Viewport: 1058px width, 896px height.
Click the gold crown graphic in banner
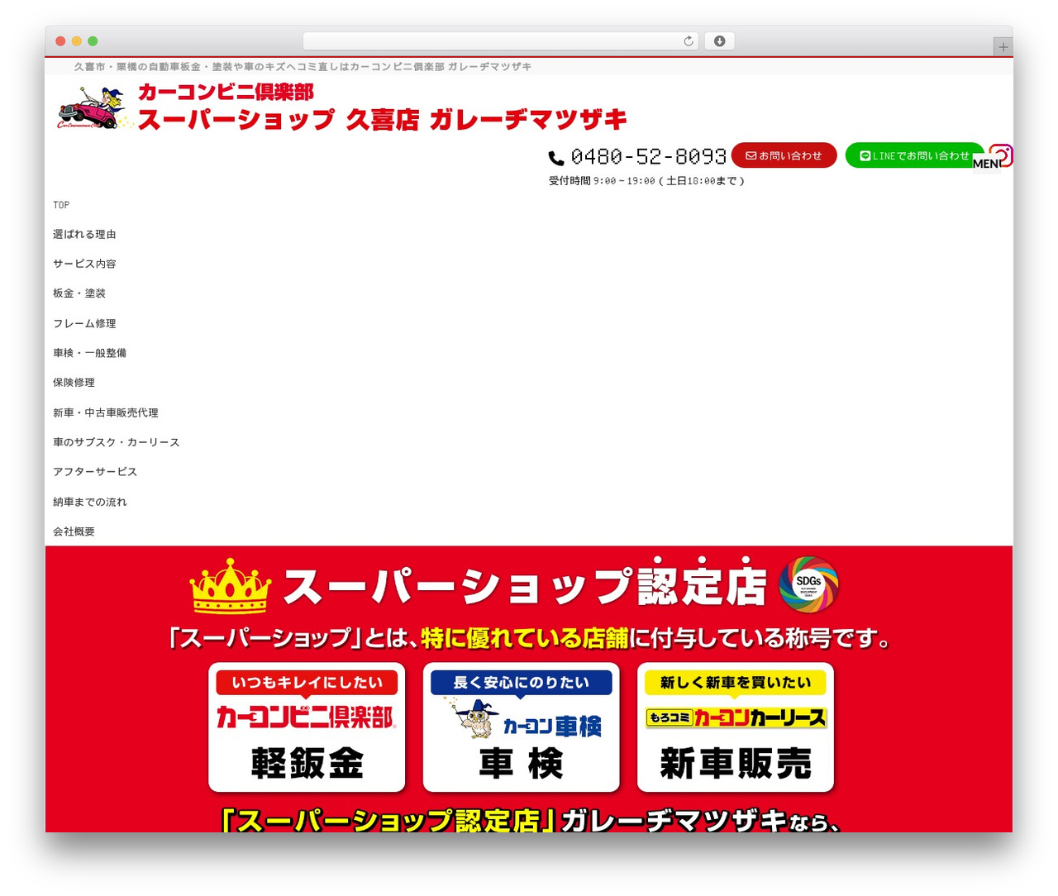pos(231,586)
